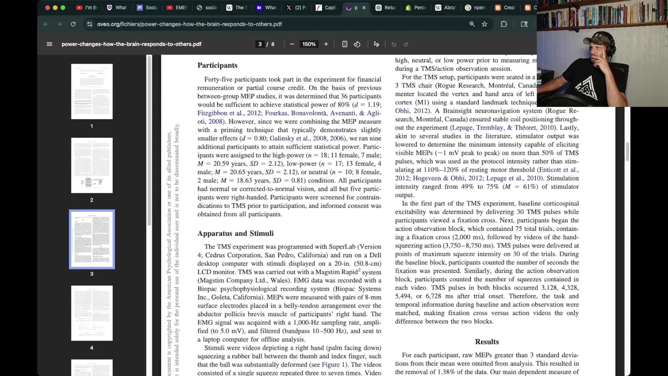Switch to the "I'm Be" YouTube tab
The height and width of the screenshot is (376, 668).
[87, 8]
